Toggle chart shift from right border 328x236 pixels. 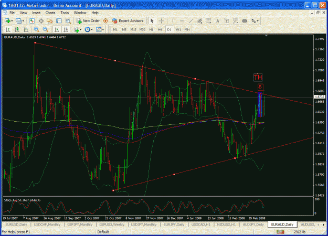pos(66,29)
